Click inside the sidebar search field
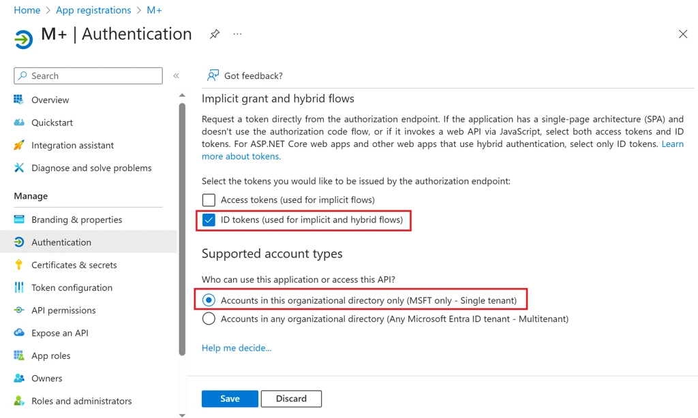 [x=89, y=76]
